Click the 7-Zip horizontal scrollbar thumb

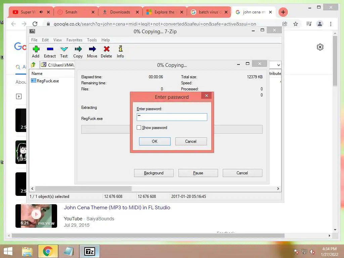pos(83,188)
